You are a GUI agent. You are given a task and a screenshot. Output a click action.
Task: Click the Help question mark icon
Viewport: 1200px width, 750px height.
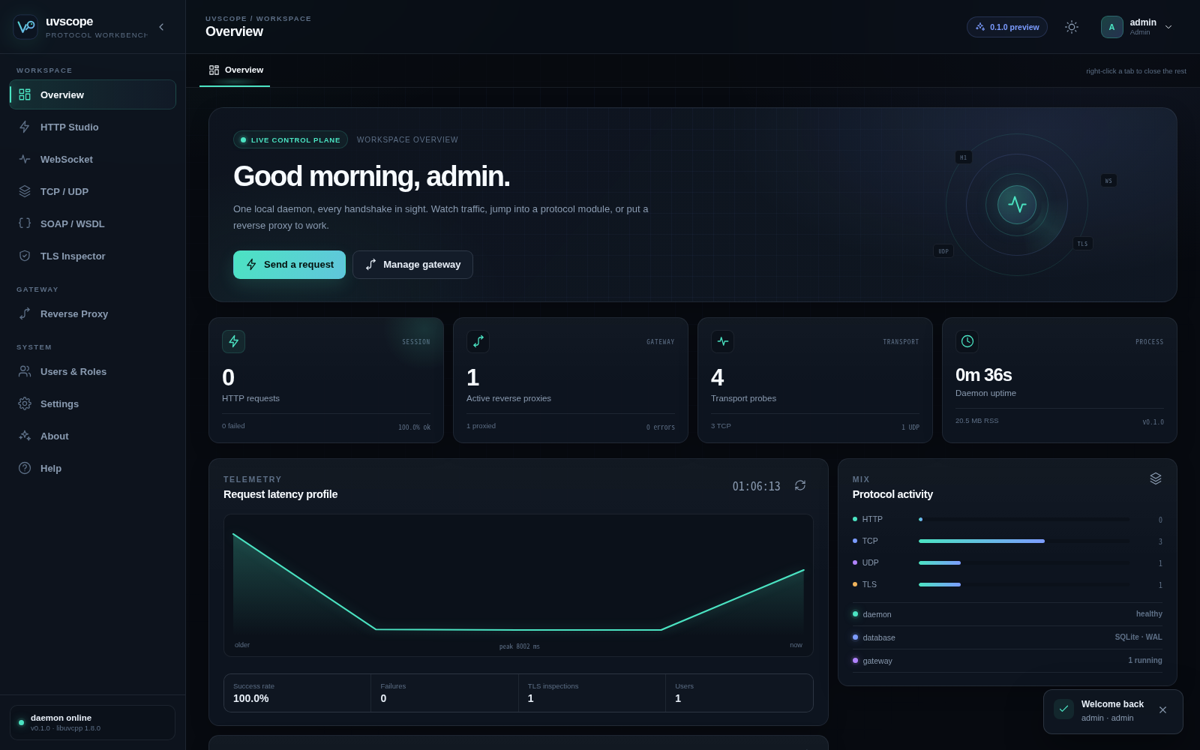pos(25,468)
